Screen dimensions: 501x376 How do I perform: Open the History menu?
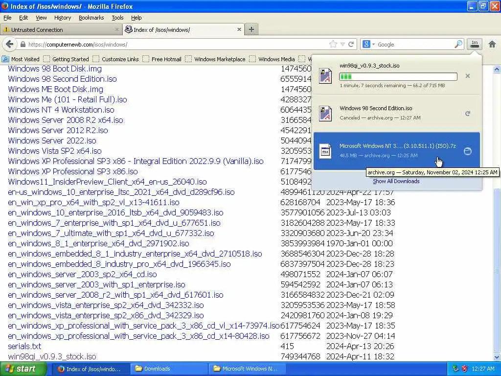(x=63, y=18)
